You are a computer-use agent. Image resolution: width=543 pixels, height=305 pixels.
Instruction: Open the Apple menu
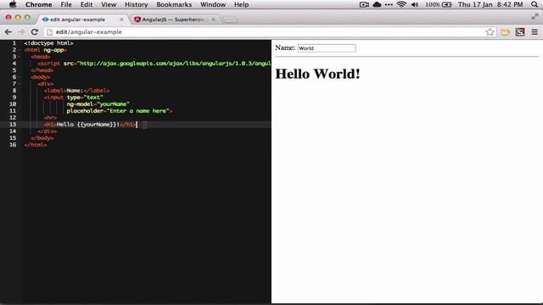13,4
